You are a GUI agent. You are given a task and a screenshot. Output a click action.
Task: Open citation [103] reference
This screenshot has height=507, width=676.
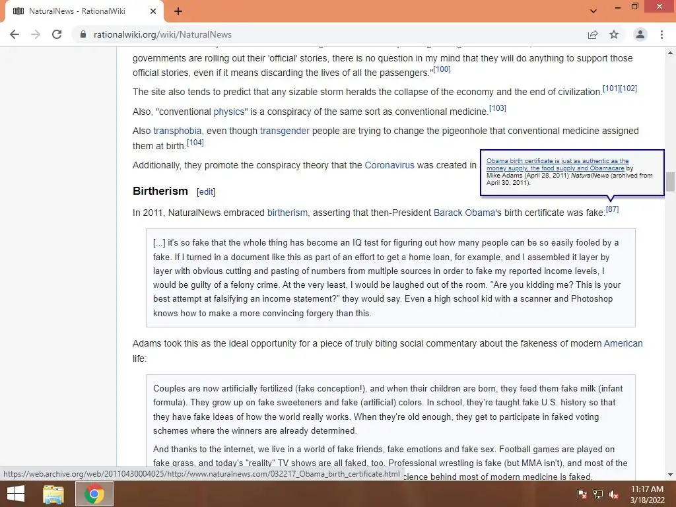pyautogui.click(x=498, y=108)
